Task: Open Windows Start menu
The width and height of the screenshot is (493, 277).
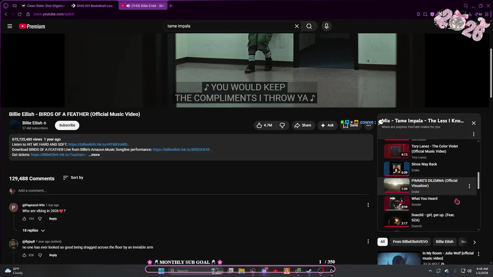Action: pos(161,270)
